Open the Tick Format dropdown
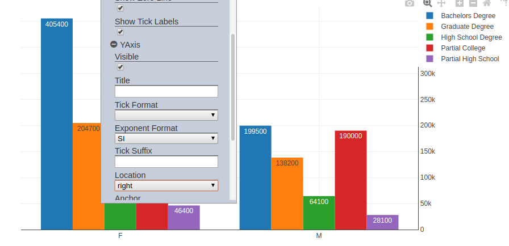Screen dimensions: 509x246 166,115
